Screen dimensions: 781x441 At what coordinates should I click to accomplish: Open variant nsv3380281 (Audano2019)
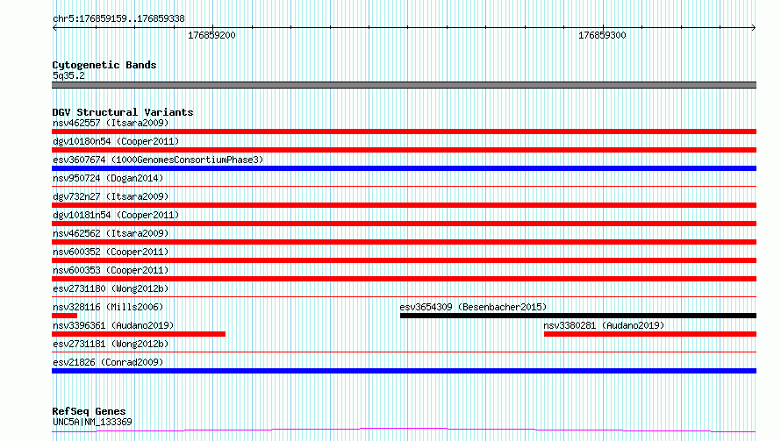(604, 325)
